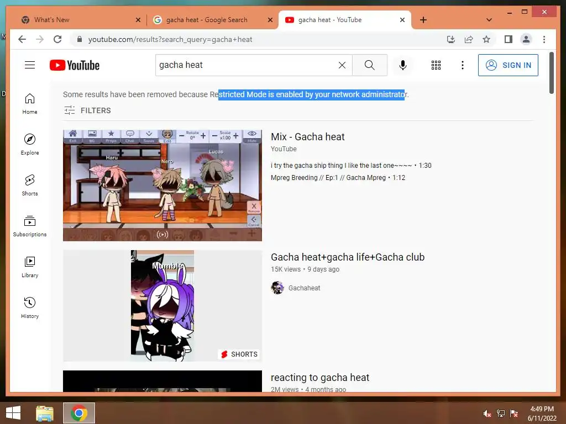Open the YouTube apps grid icon

[436, 65]
